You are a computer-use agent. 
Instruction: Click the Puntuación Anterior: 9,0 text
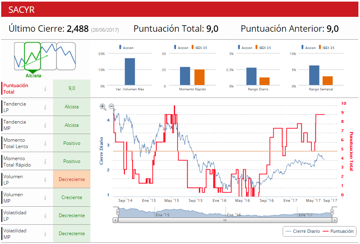click(290, 28)
